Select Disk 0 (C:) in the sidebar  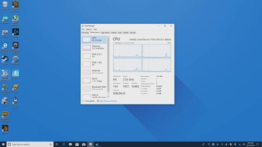point(94,56)
